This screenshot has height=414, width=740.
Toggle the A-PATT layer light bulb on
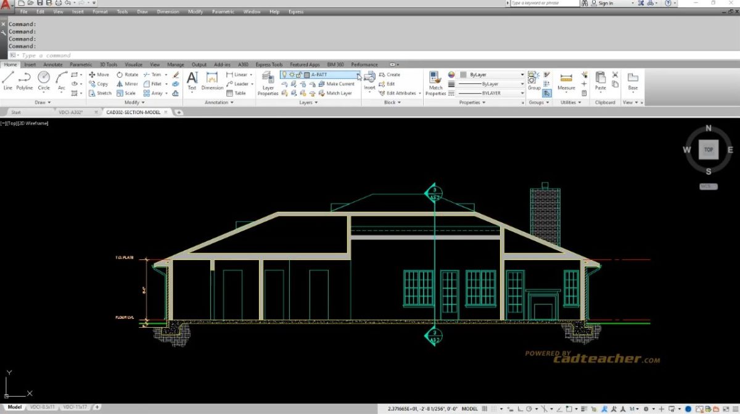point(285,75)
